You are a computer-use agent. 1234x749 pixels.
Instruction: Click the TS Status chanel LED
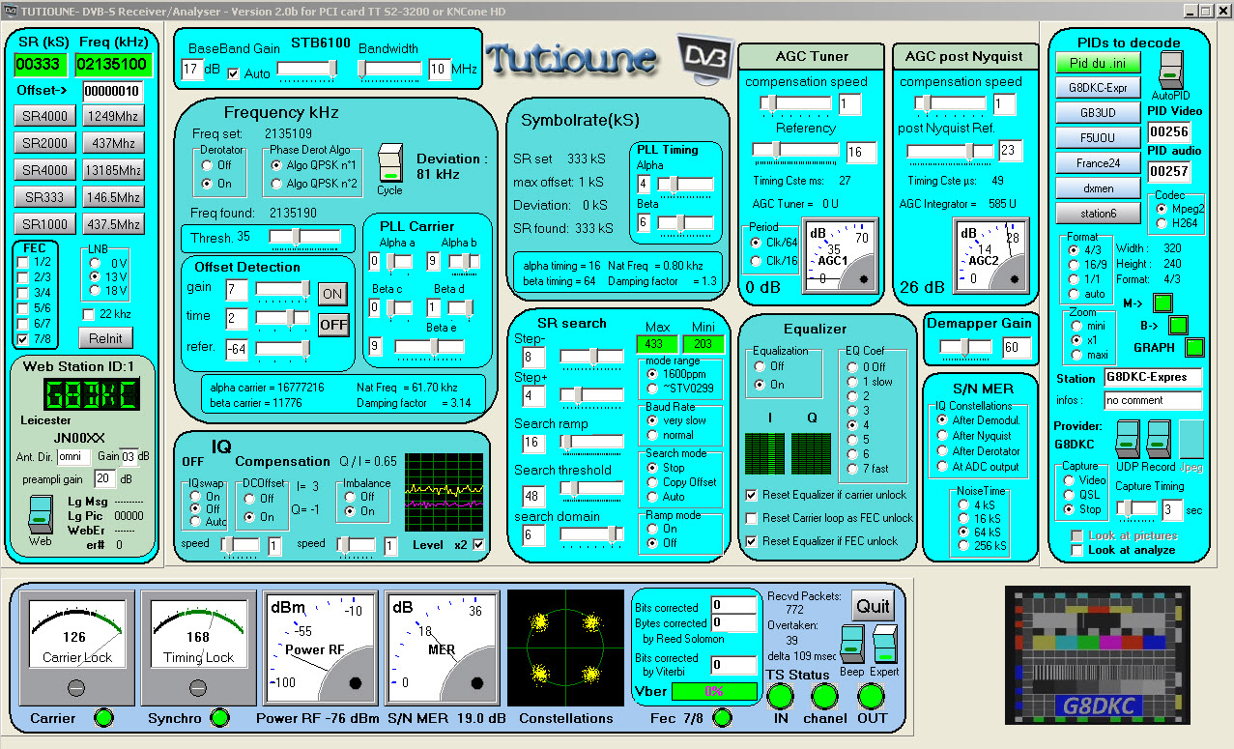point(823,696)
